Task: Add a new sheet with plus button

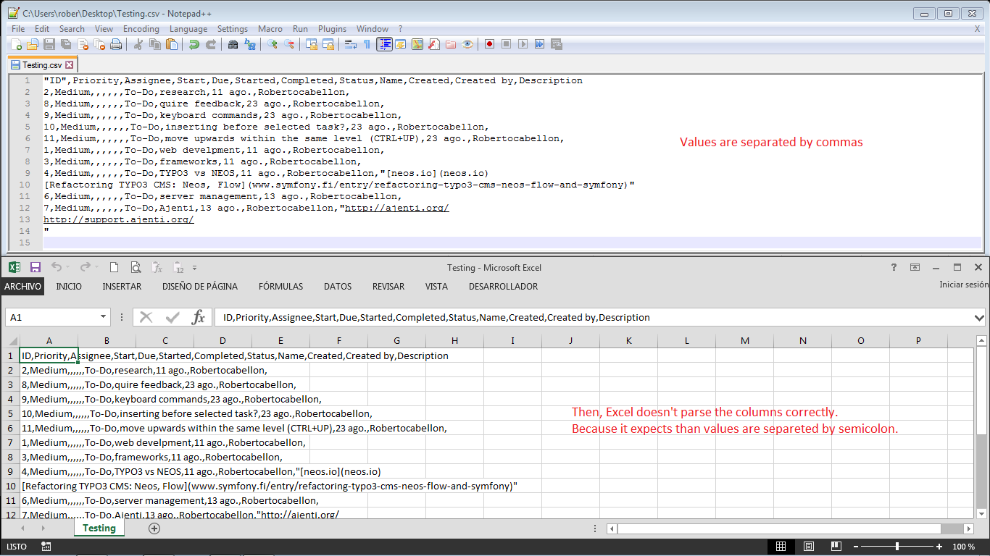Action: pos(154,528)
